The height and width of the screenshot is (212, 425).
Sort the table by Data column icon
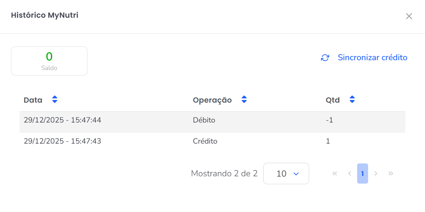click(55, 99)
